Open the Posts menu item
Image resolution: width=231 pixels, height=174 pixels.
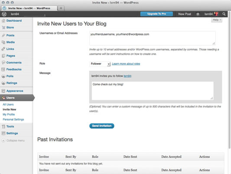tap(10, 35)
